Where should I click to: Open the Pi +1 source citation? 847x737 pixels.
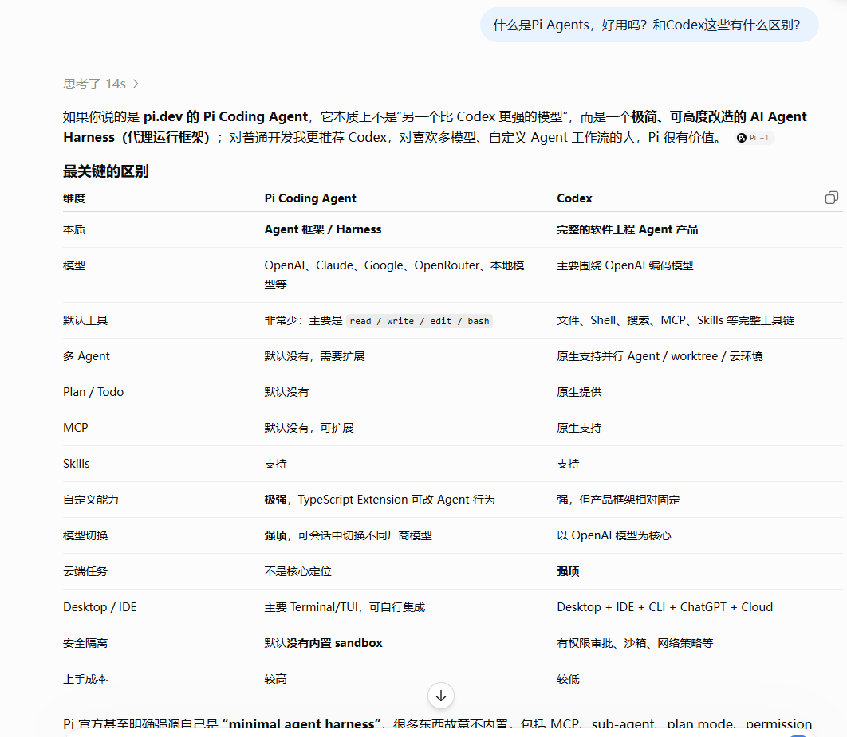click(754, 138)
